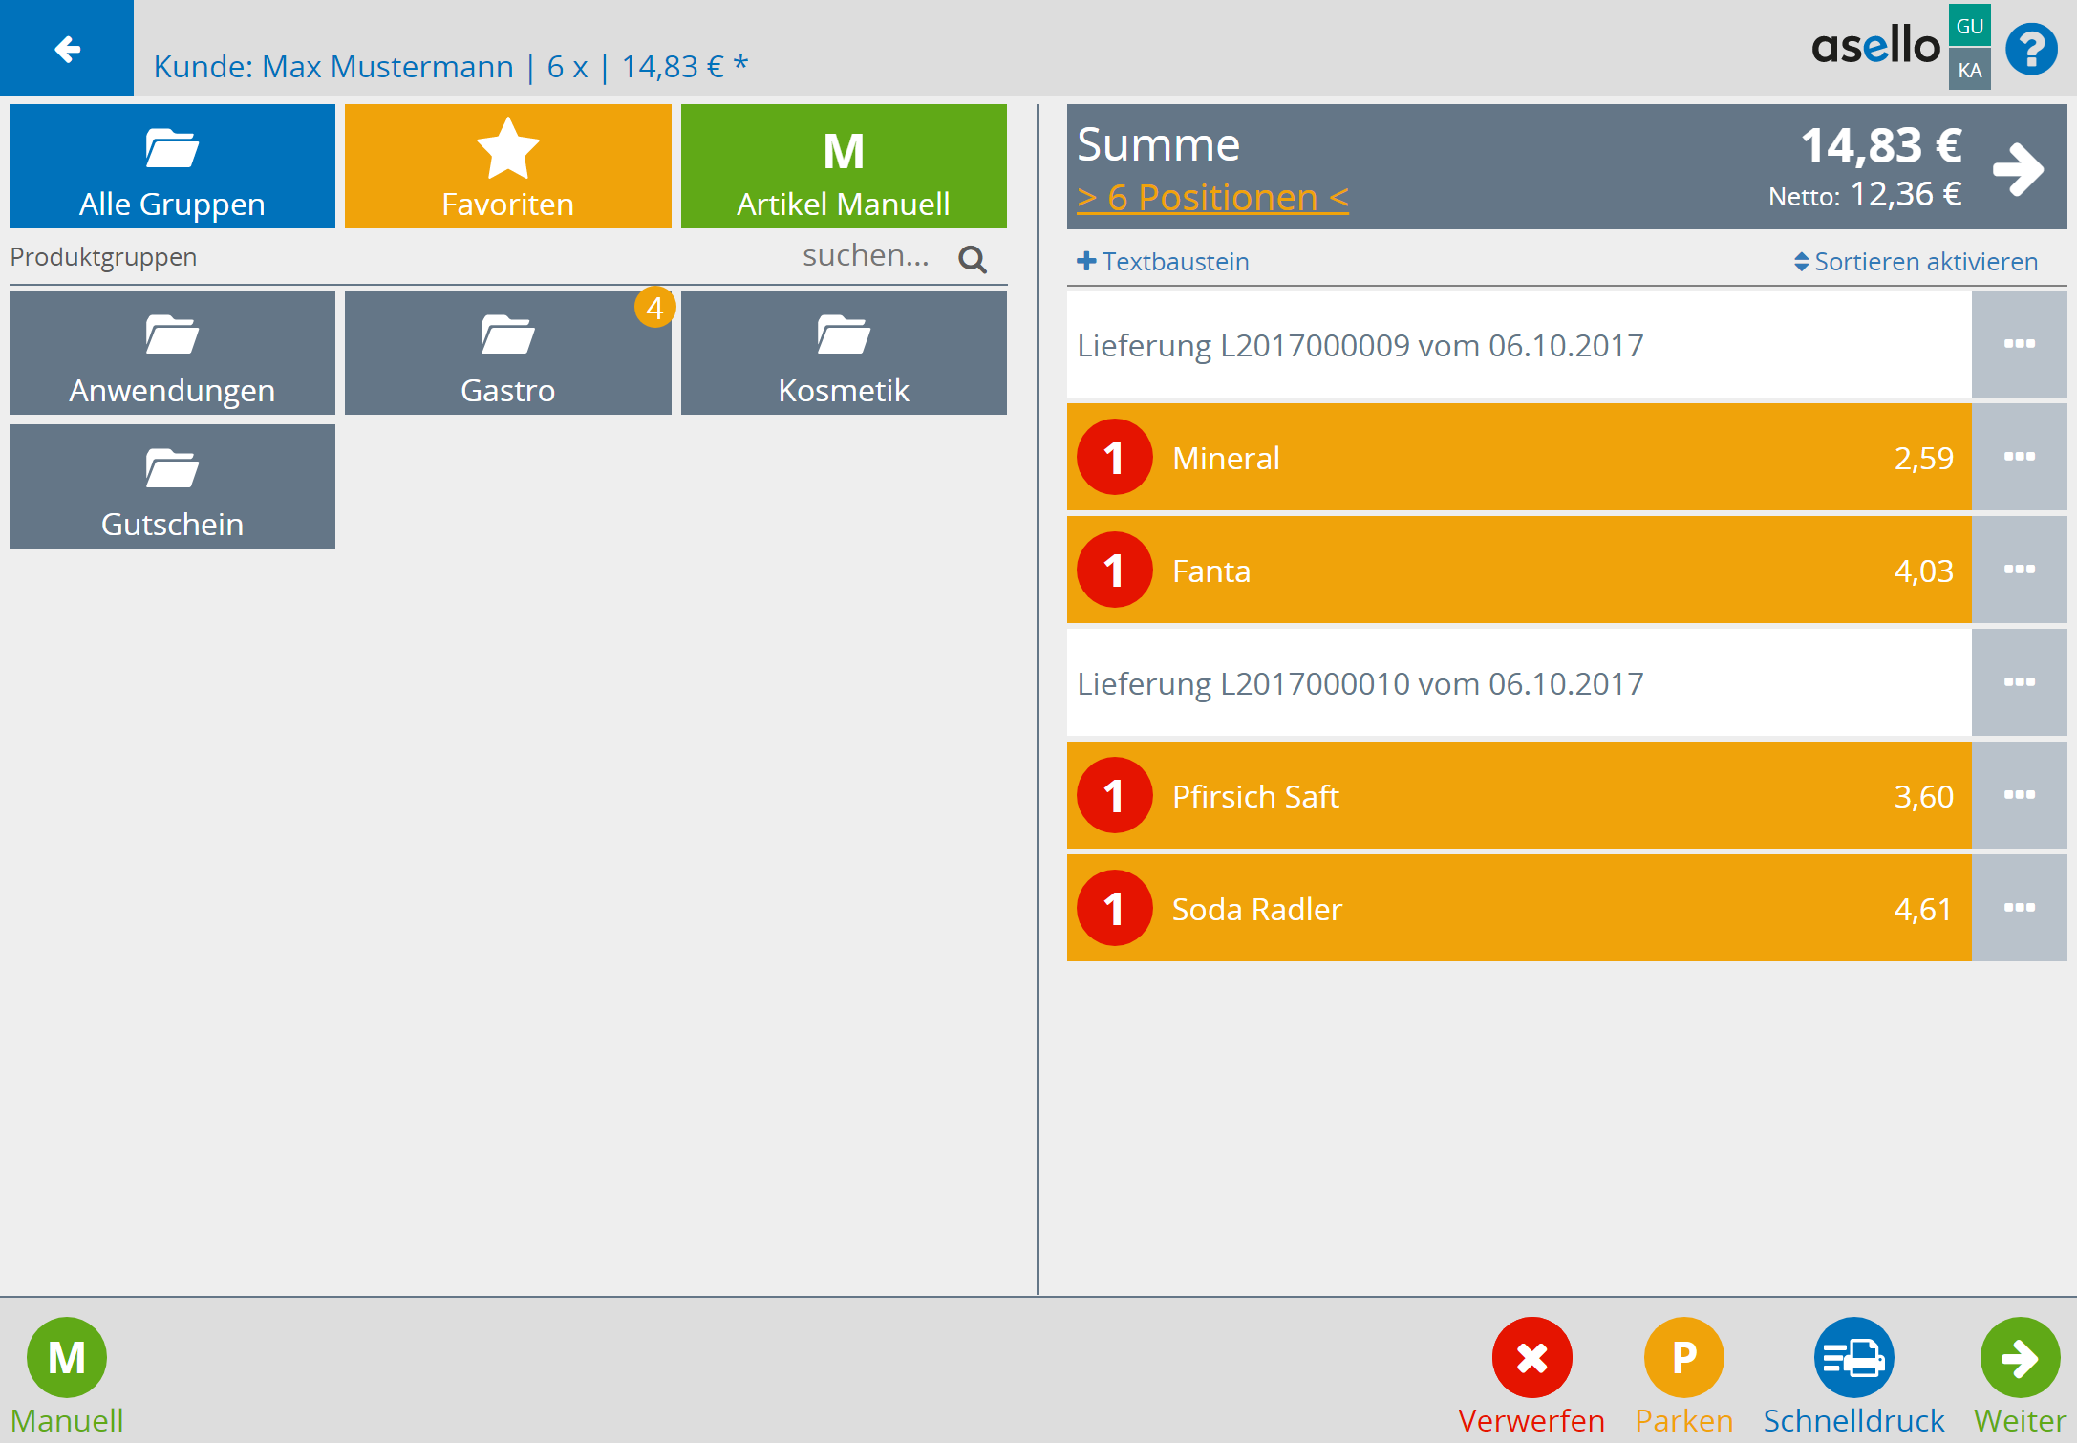The image size is (2077, 1443).
Task: Switch to the Alle Gruppen tab
Action: point(172,166)
